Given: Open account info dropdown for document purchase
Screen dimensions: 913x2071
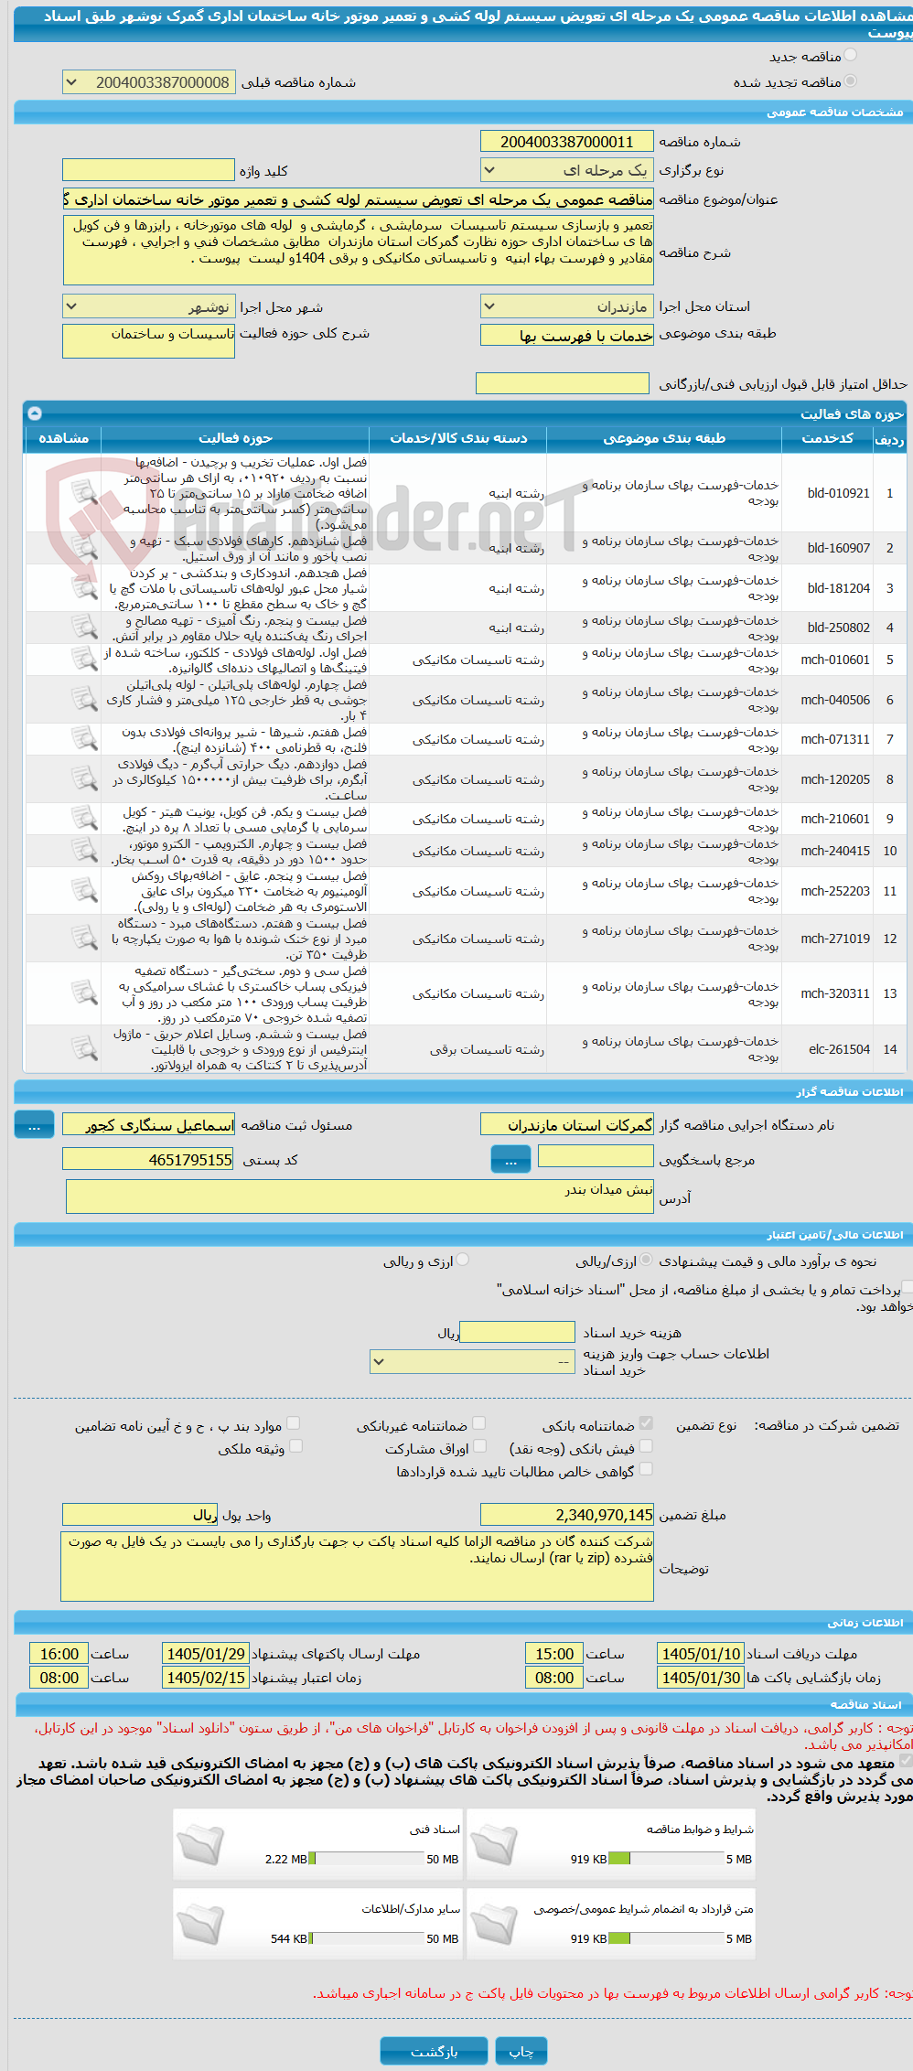Looking at the screenshot, I should click(472, 1361).
